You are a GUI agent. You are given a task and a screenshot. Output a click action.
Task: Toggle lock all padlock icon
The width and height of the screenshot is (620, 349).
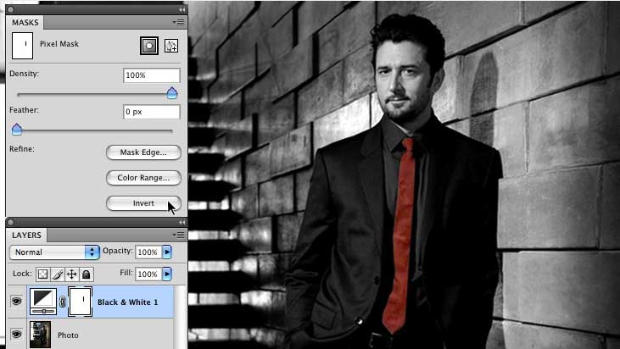(87, 274)
